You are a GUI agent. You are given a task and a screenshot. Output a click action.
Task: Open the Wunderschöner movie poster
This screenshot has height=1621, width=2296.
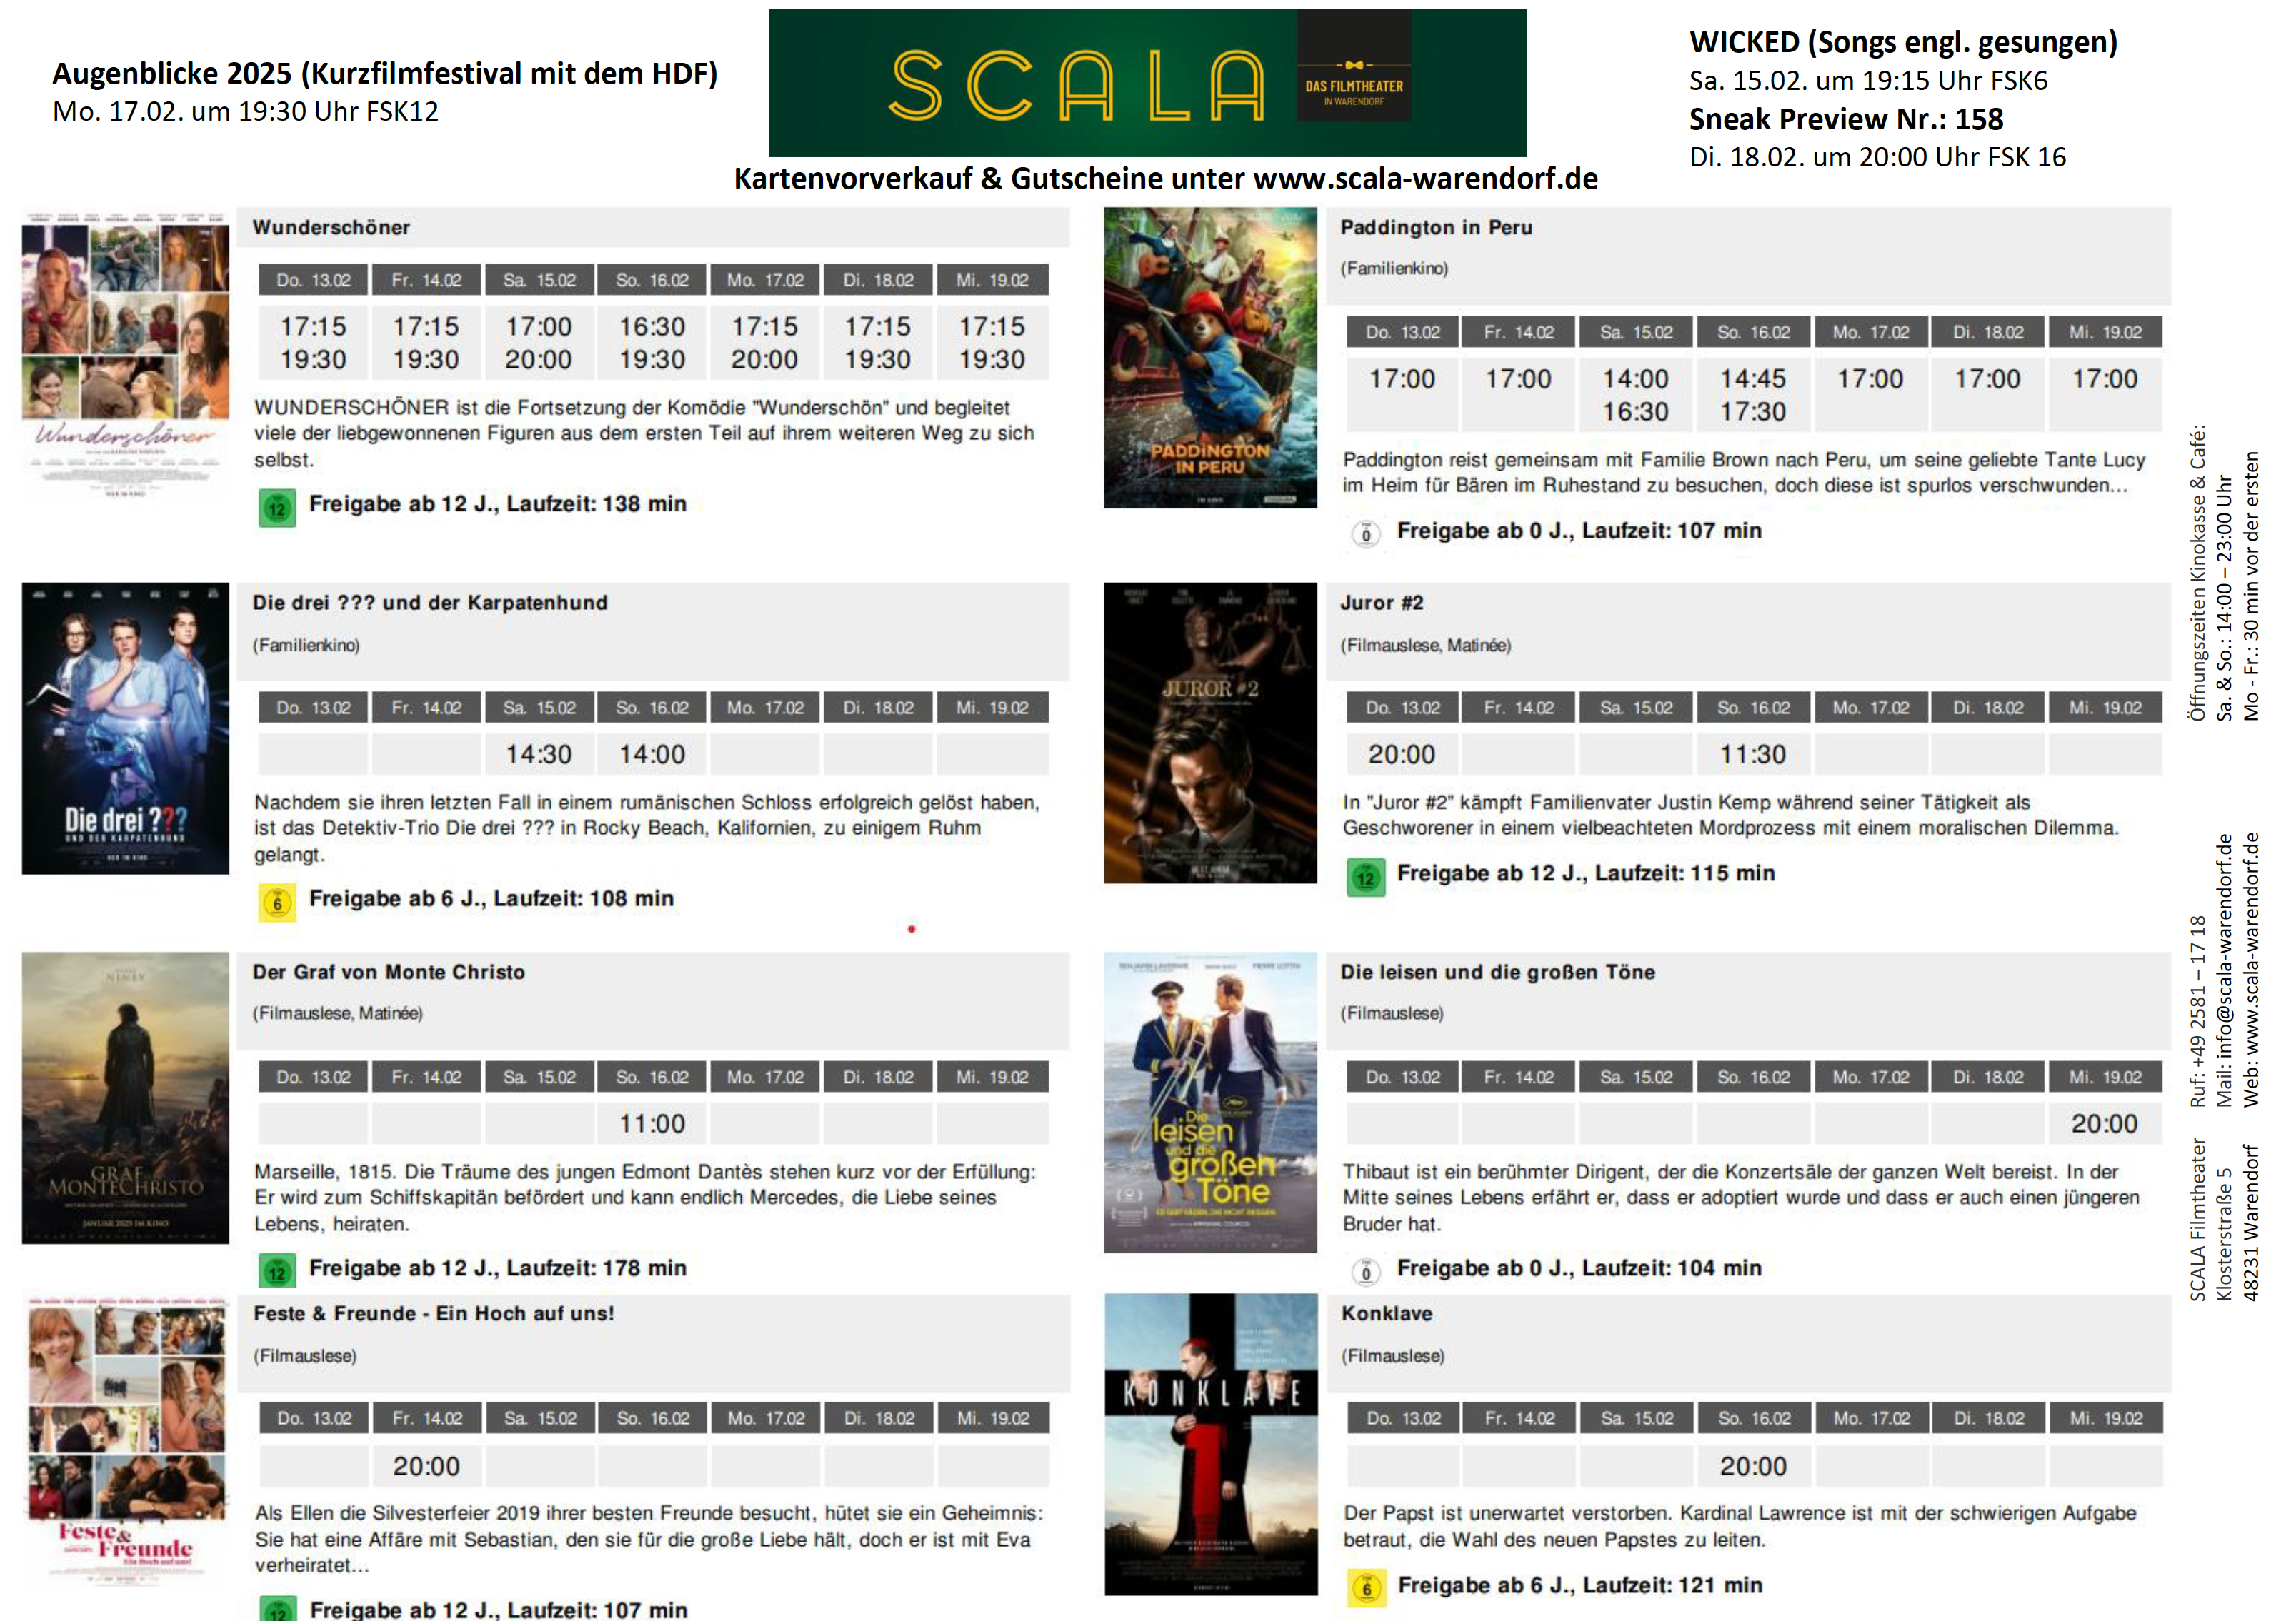(125, 353)
